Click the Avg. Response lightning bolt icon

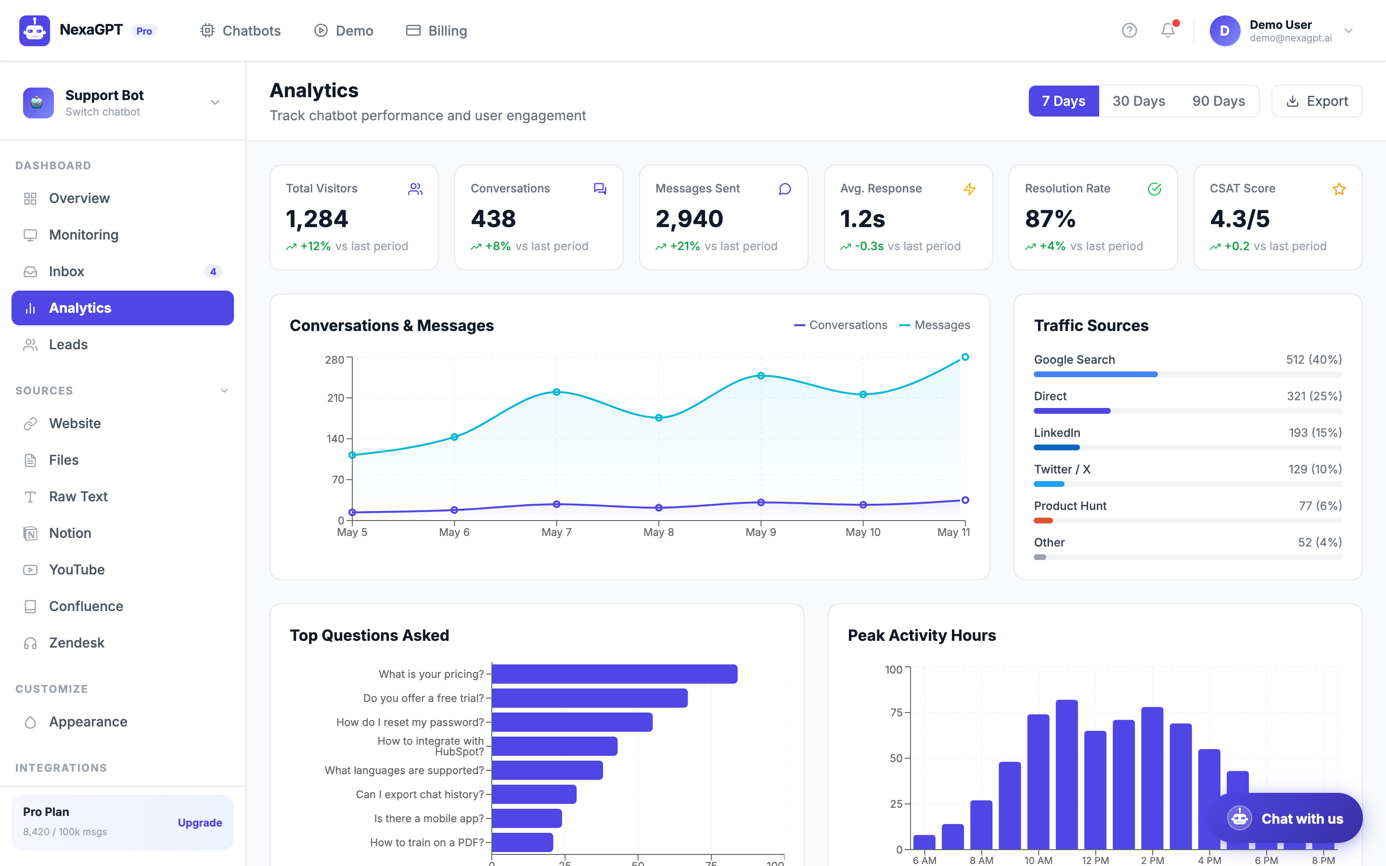pos(969,189)
